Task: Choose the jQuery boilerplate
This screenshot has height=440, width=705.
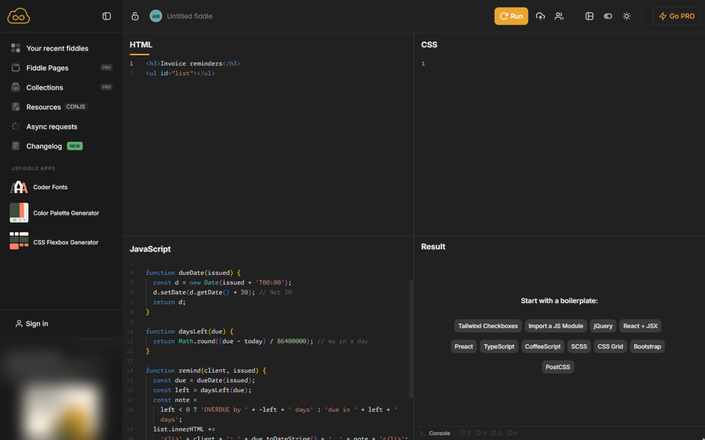Action: coord(603,326)
